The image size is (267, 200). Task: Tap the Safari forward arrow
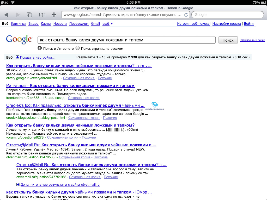[18, 15]
